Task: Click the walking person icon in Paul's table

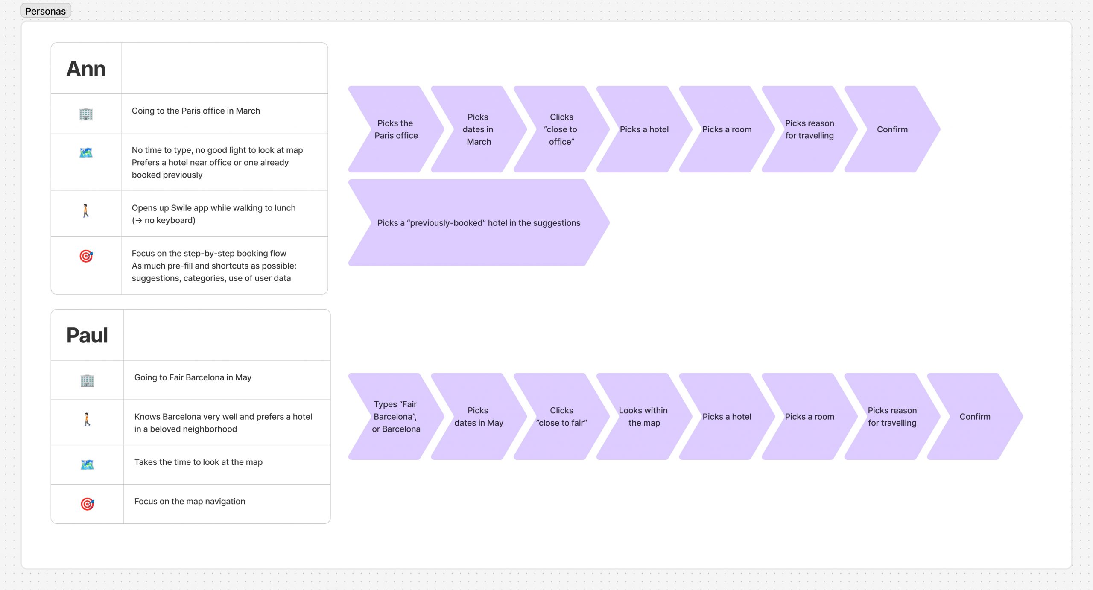Action: pos(87,420)
